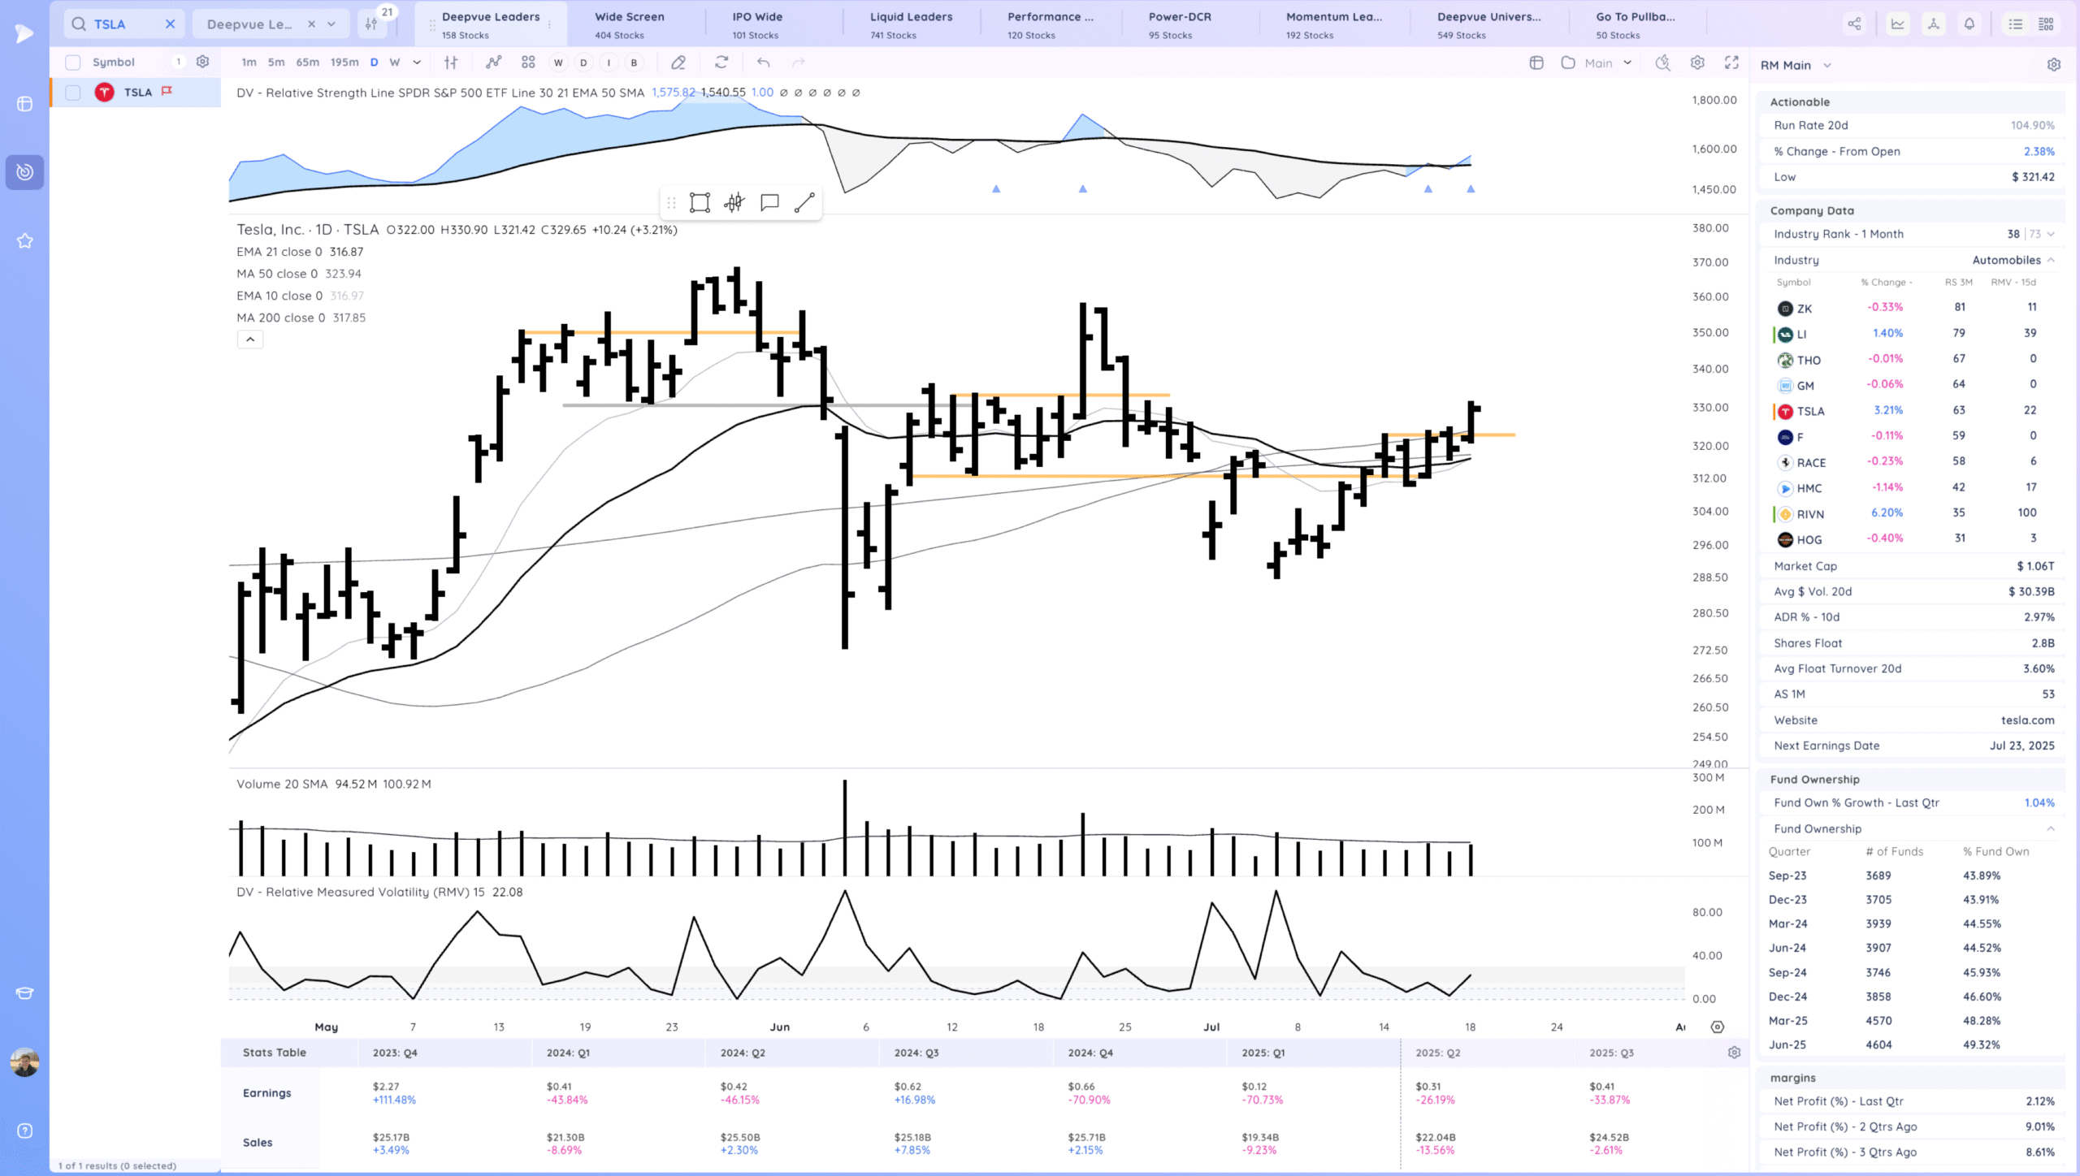This screenshot has width=2080, height=1176.
Task: Select the annotation comment tool
Action: click(x=769, y=203)
